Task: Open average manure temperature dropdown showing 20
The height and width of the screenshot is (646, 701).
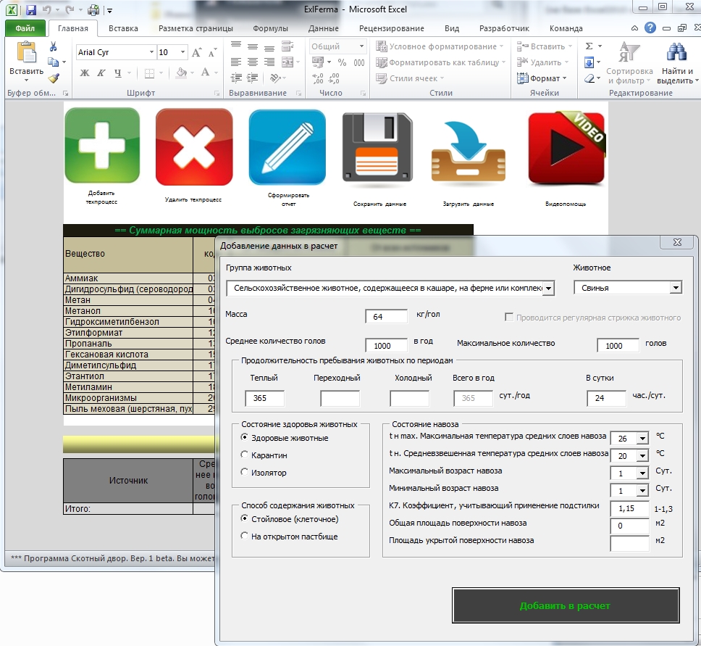Action: [642, 456]
